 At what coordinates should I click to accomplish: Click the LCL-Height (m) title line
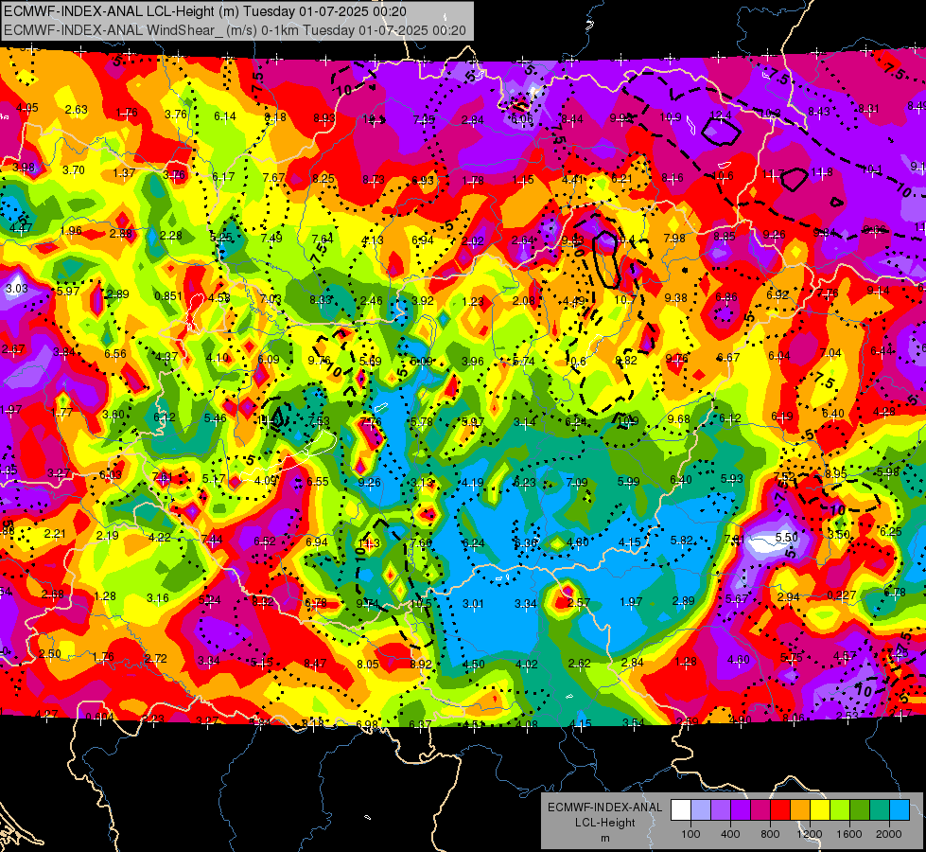pos(205,11)
